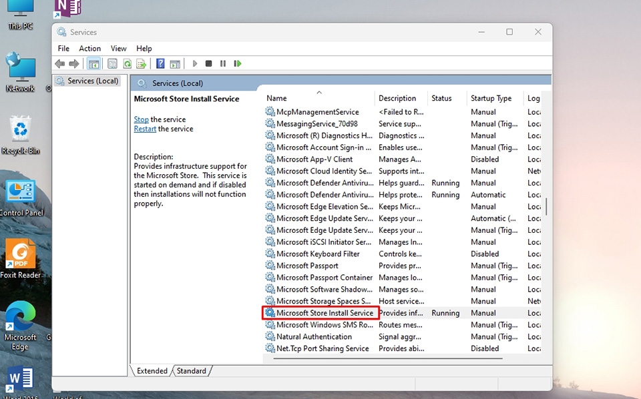This screenshot has height=399, width=641.
Task: Click the Stop the service link
Action: tap(141, 119)
